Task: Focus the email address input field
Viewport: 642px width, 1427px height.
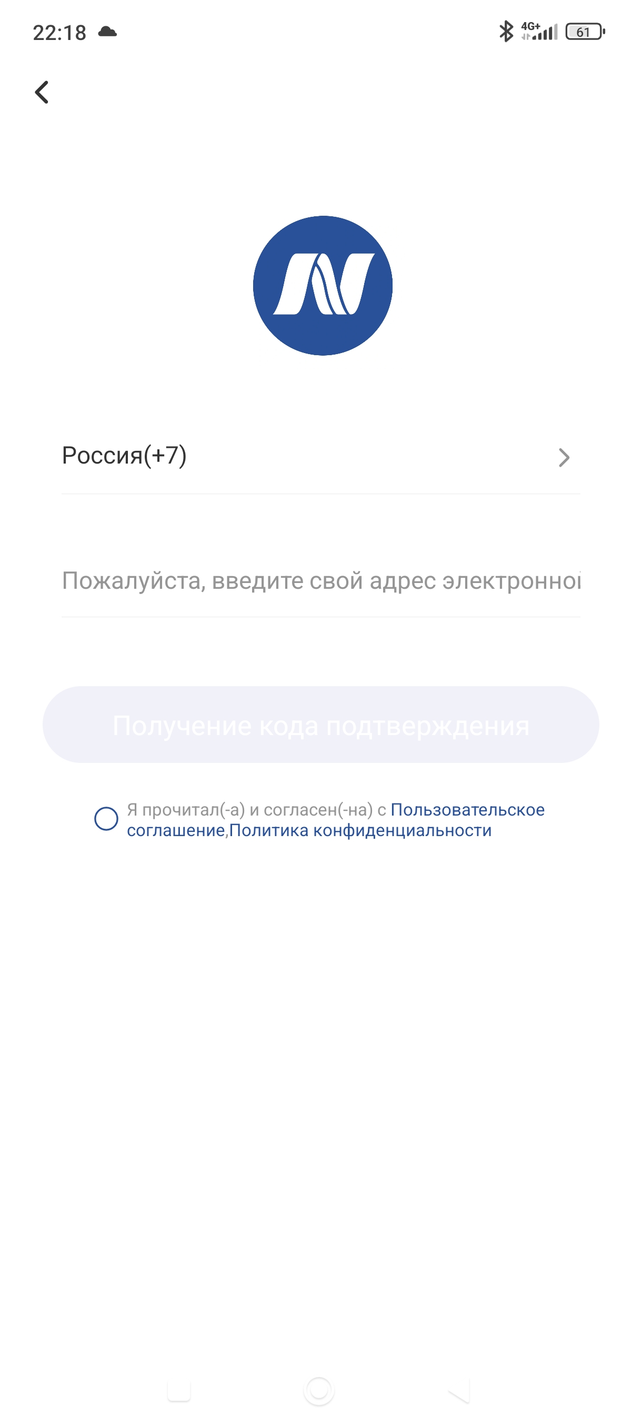Action: (320, 580)
